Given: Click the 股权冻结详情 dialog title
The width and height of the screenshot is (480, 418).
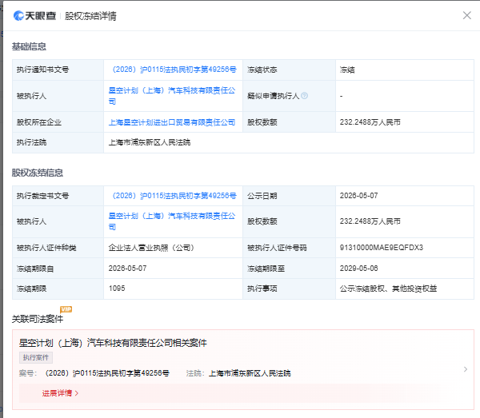Looking at the screenshot, I should pos(90,16).
